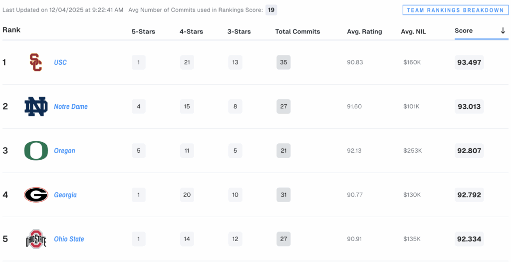Open the USC team link
Viewport: 511px width, 262px height.
click(x=60, y=62)
